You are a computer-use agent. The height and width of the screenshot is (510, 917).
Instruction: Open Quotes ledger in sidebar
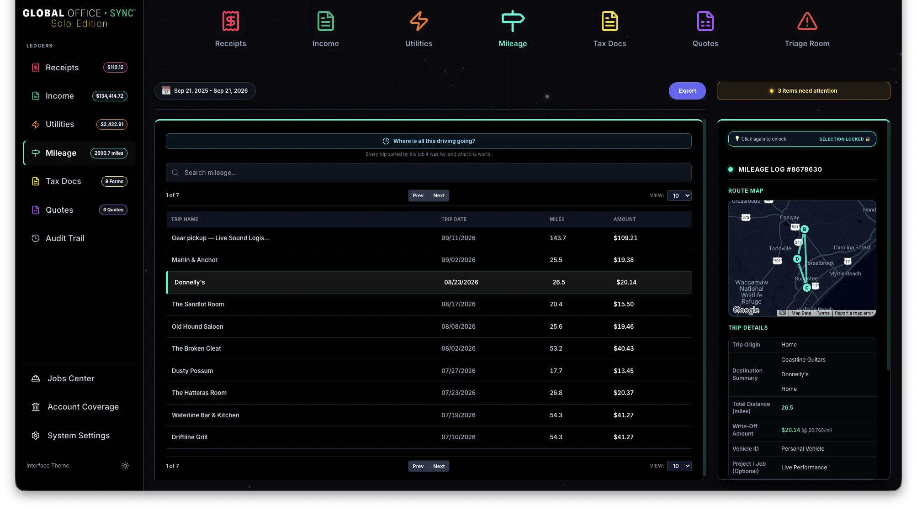(x=79, y=210)
